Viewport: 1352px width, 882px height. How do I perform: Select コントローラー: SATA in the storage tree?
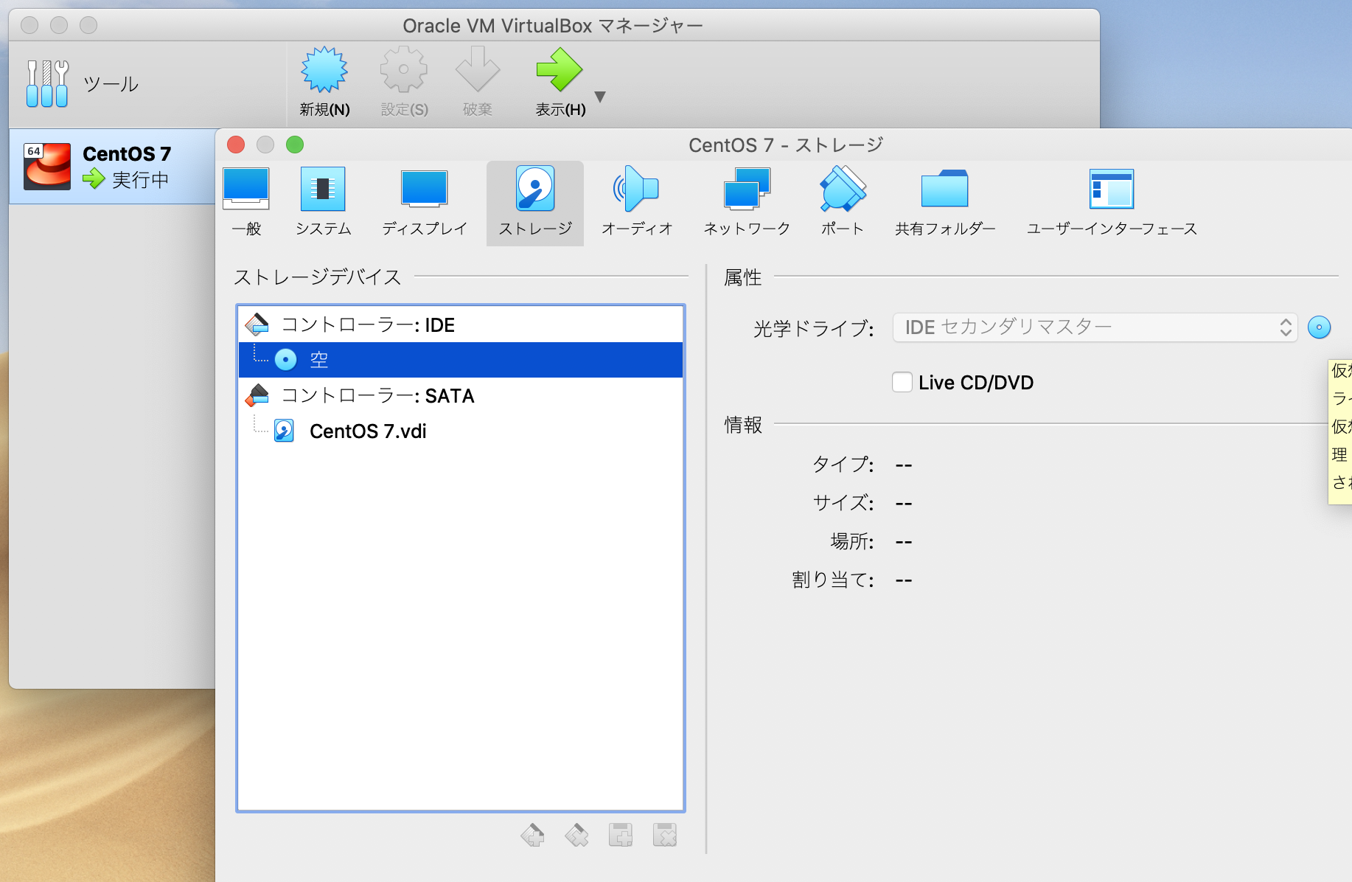tap(461, 395)
